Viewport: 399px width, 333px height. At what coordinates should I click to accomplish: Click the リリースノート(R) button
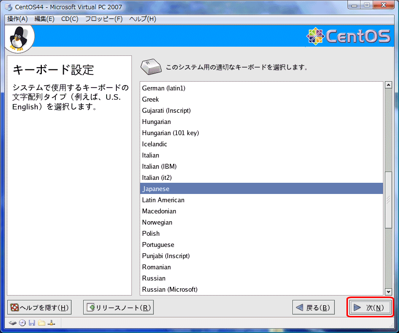(x=118, y=308)
